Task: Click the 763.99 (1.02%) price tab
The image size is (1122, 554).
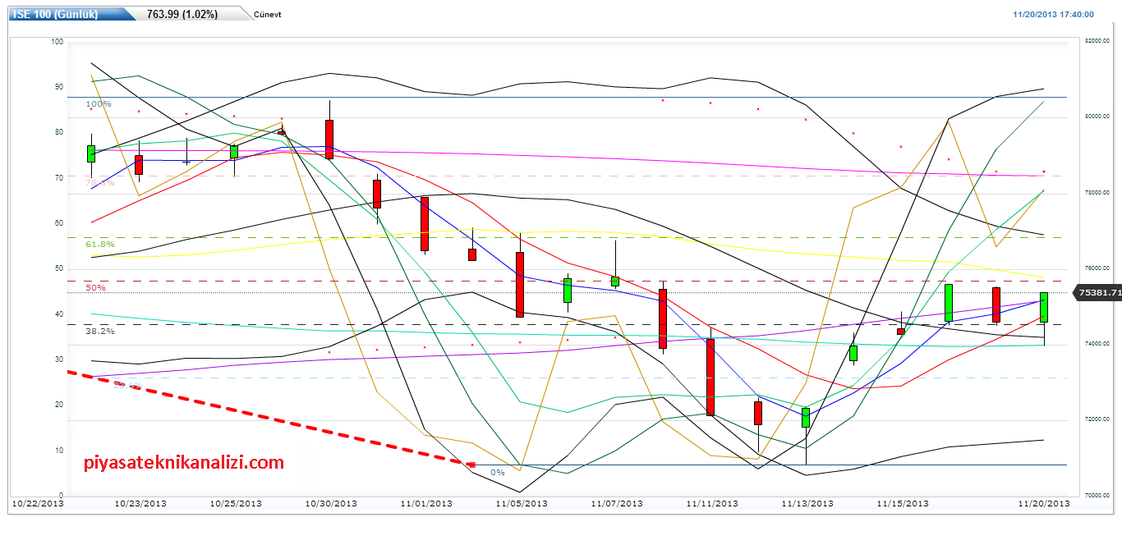Action: tap(182, 14)
